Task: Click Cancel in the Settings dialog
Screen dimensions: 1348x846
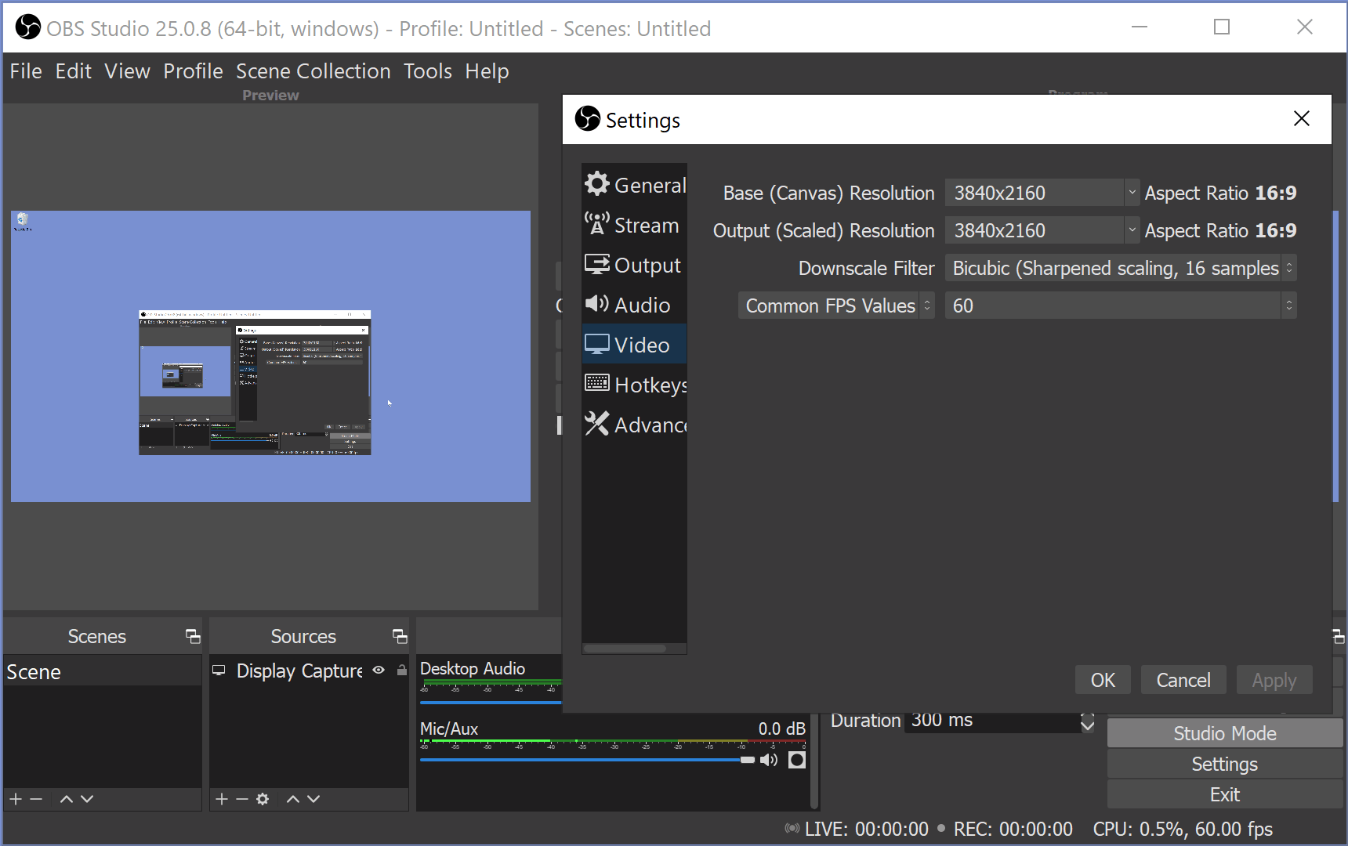Action: pos(1183,680)
